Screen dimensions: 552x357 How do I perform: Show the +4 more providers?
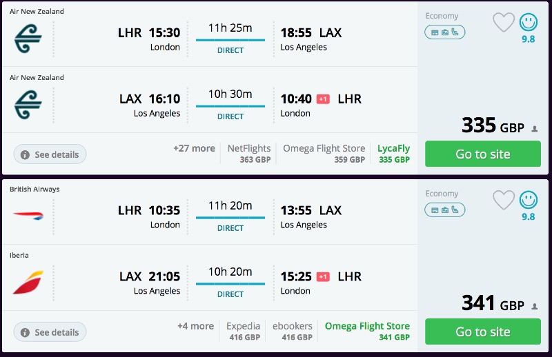click(195, 326)
